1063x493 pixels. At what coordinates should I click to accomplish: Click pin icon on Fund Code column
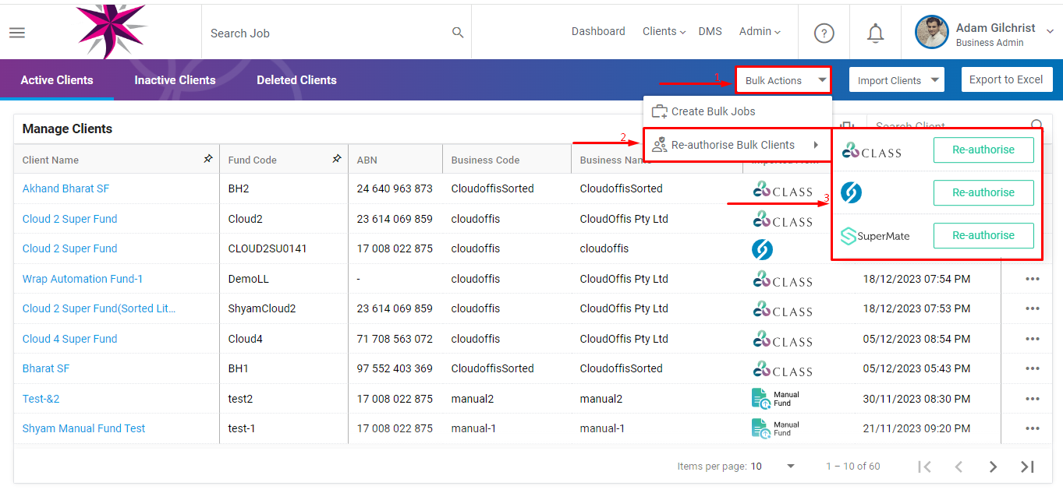coord(337,159)
